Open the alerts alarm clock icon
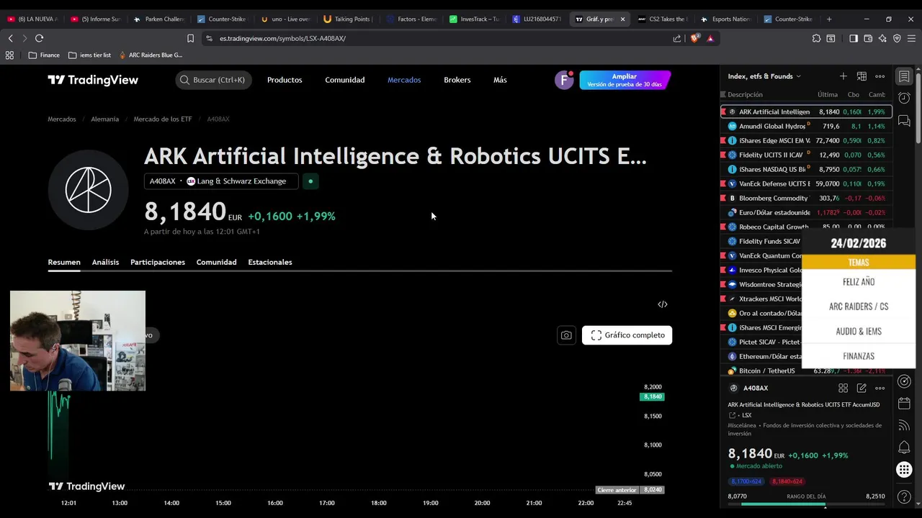922x518 pixels. (904, 98)
